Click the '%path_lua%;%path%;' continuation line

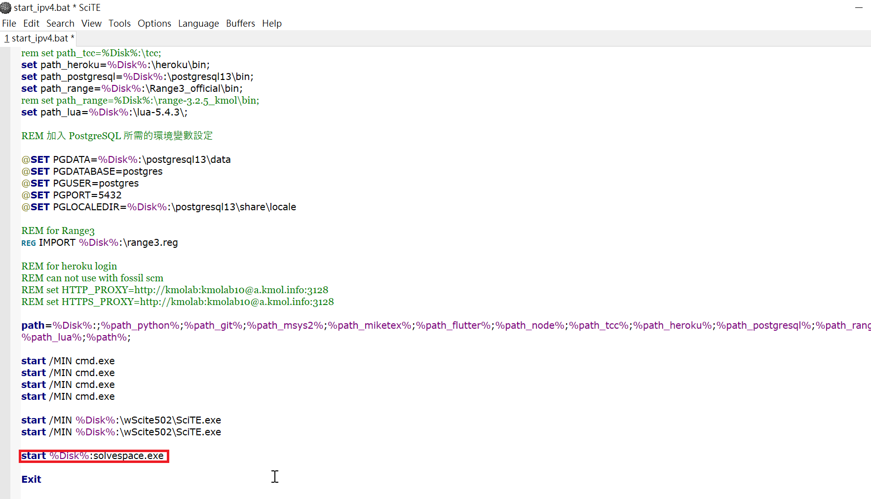76,337
